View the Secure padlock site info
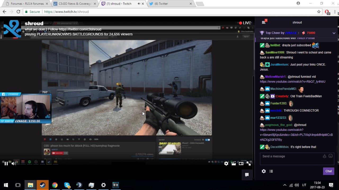 click(32, 12)
